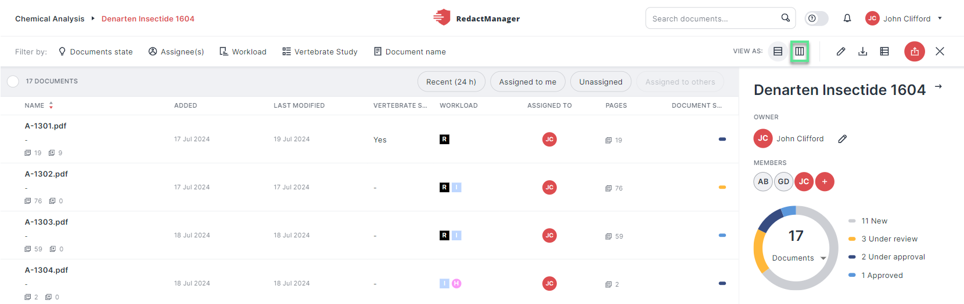Open Vertebrate Study filter

pos(320,52)
